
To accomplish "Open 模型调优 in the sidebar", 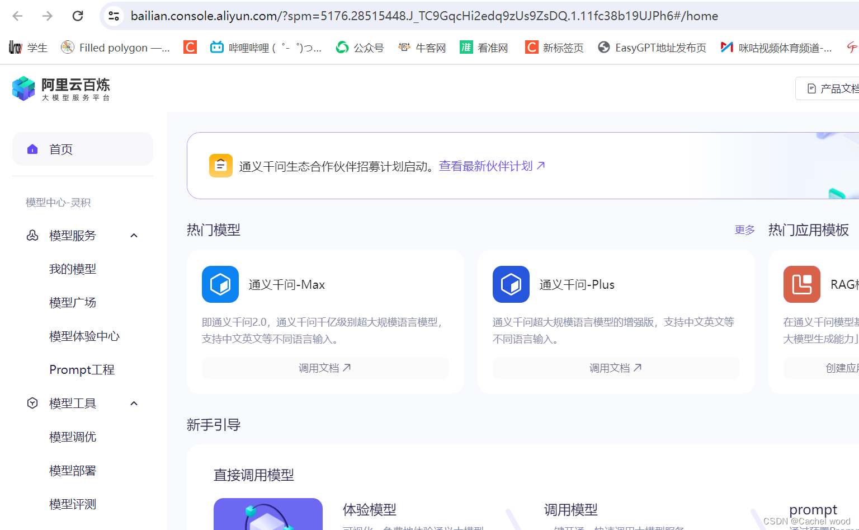I will click(73, 437).
